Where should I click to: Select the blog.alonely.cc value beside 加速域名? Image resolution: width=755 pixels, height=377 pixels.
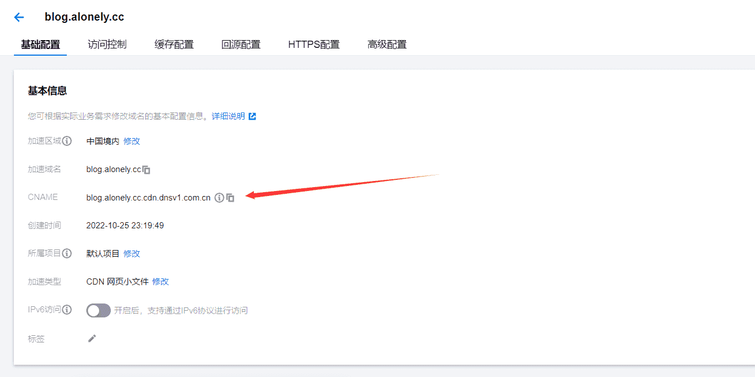click(x=114, y=169)
